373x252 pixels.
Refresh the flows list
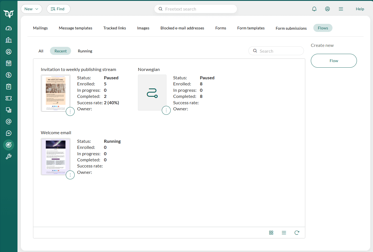297,233
